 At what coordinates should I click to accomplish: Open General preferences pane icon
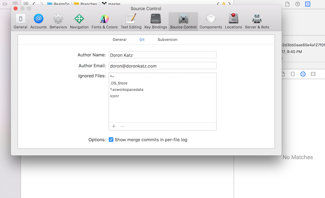21,21
